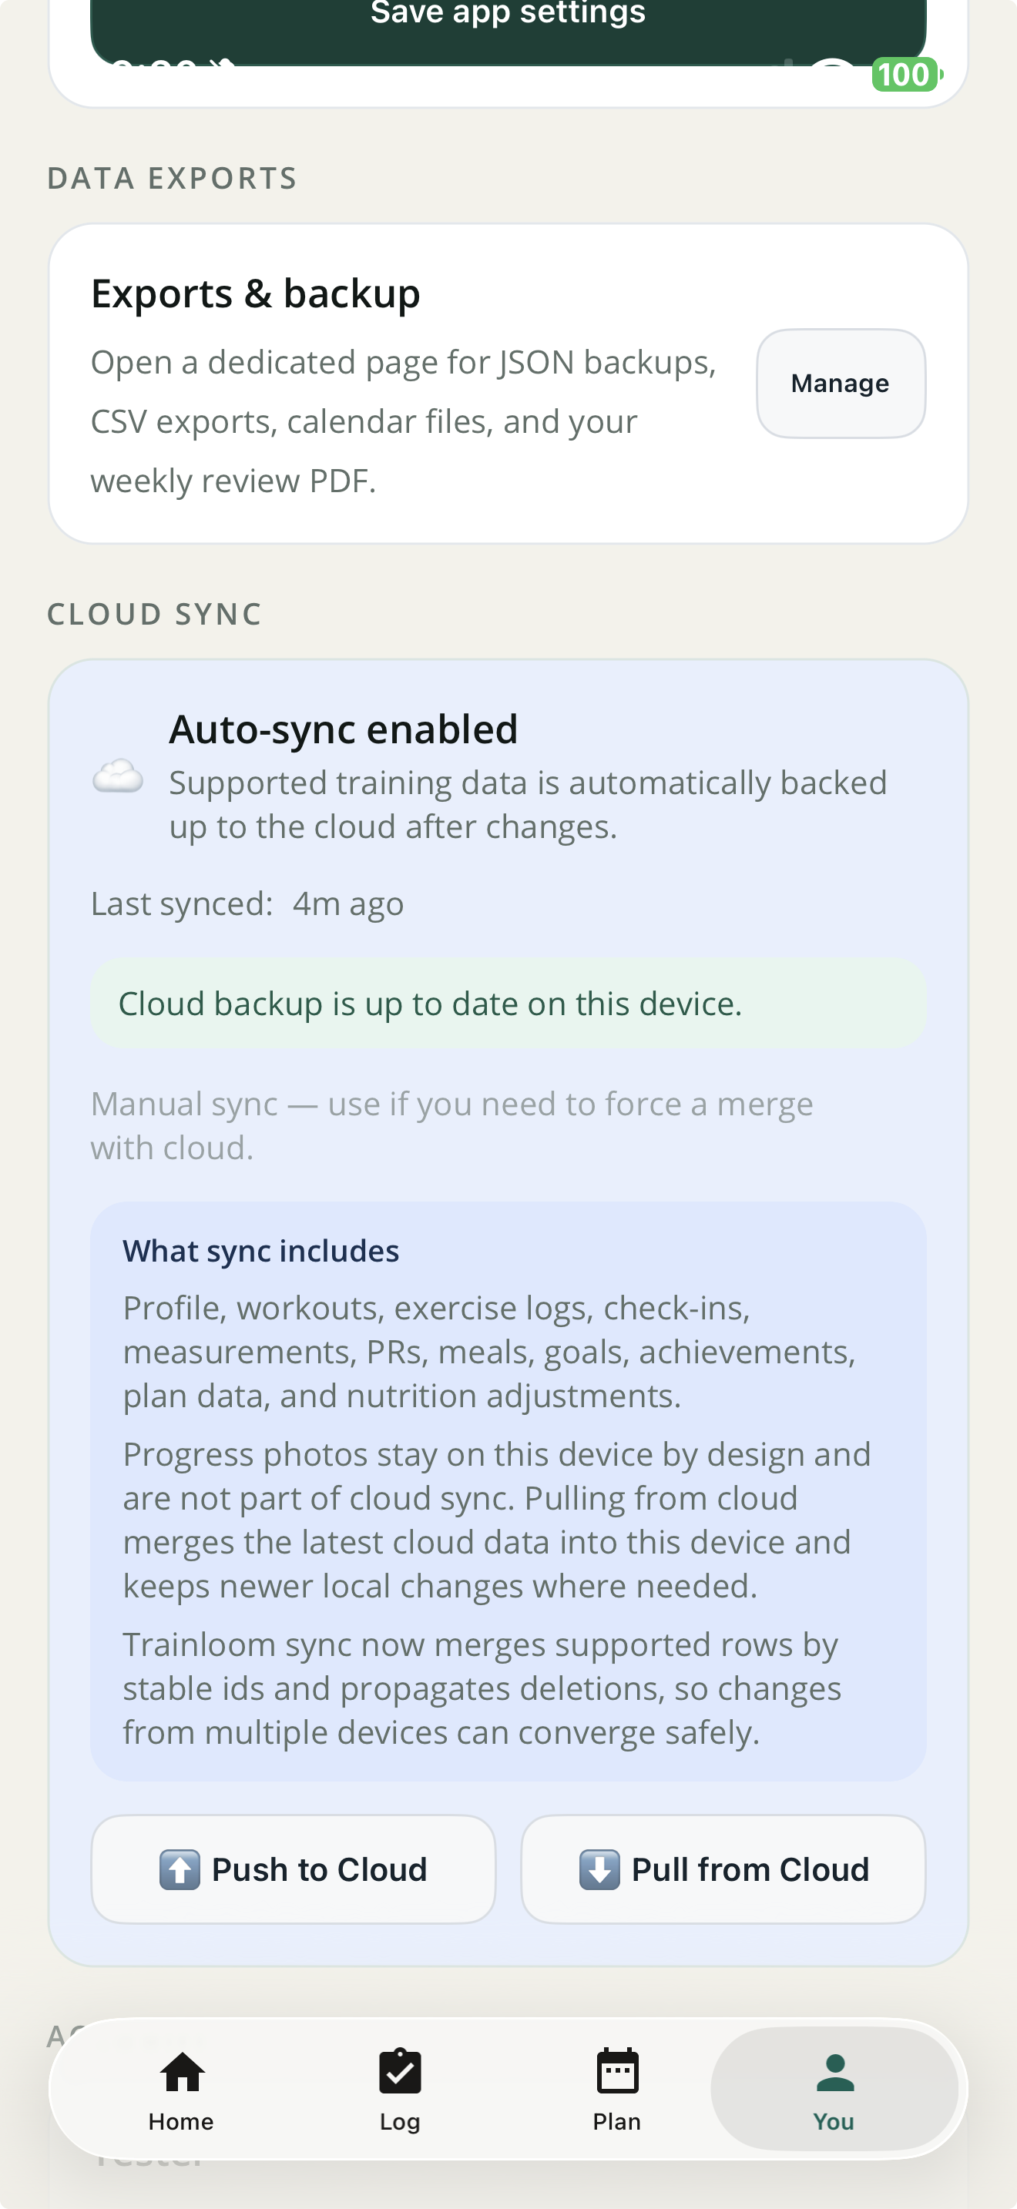Click the green 100 battery badge
1017x2209 pixels.
coord(906,75)
